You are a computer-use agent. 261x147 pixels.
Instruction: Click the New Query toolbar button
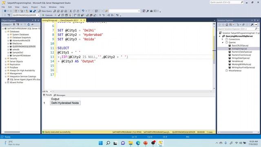45,11
